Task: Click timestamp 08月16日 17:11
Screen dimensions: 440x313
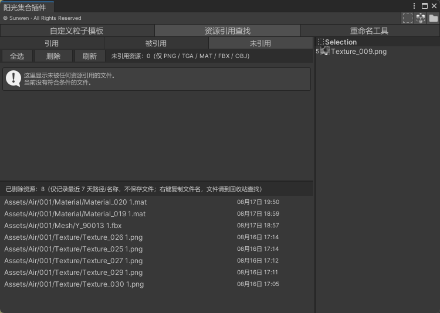Action: point(258,273)
